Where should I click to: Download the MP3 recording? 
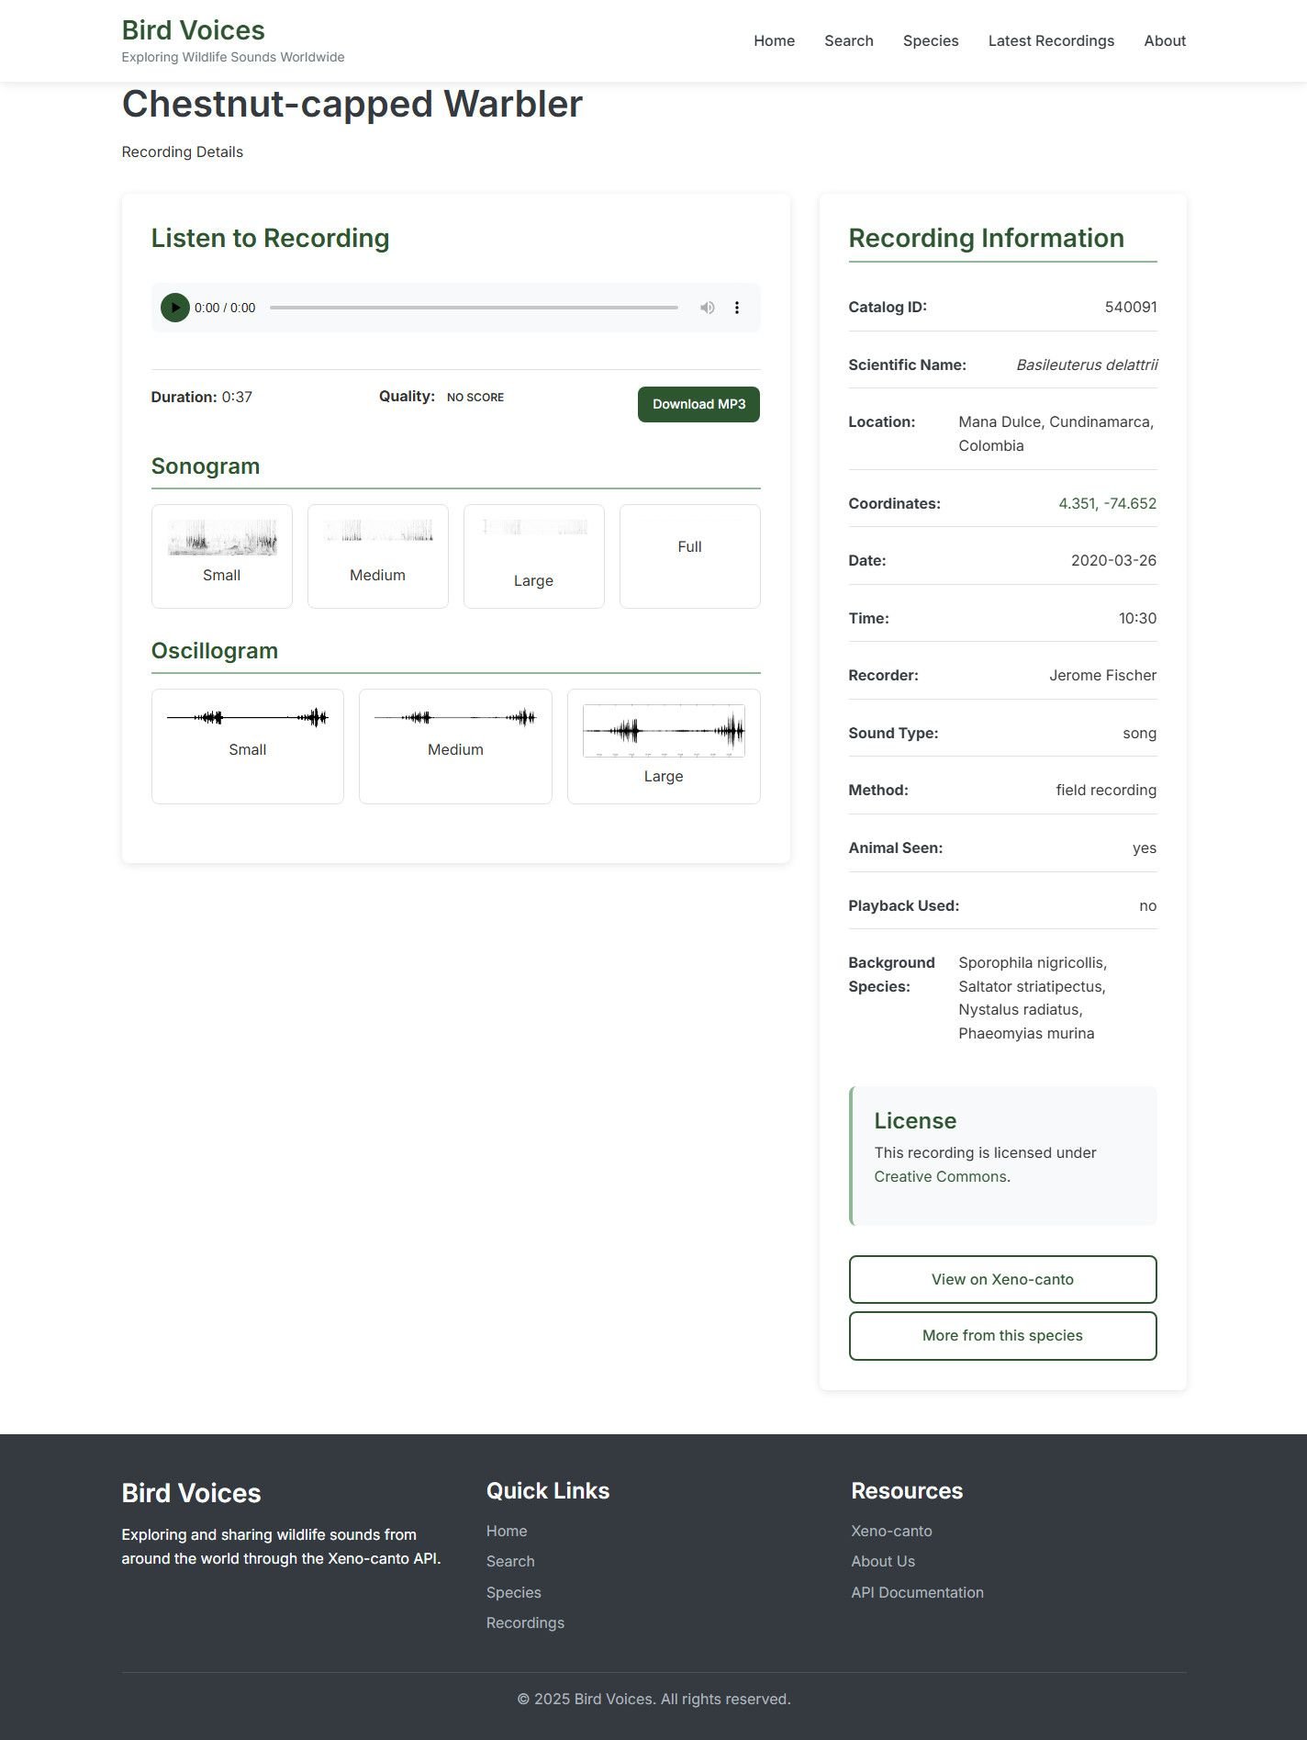coord(698,404)
